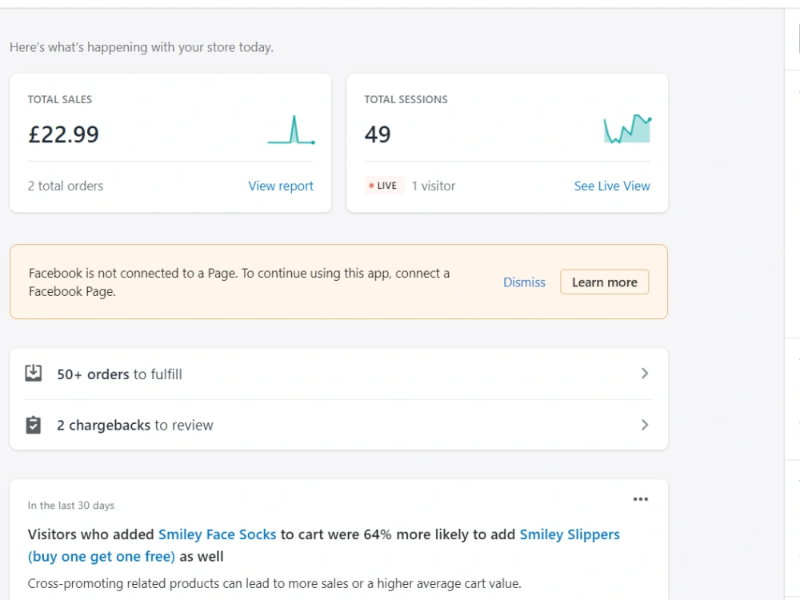Image resolution: width=800 pixels, height=600 pixels.
Task: Click the orders to fulfill inbox icon
Action: (33, 373)
